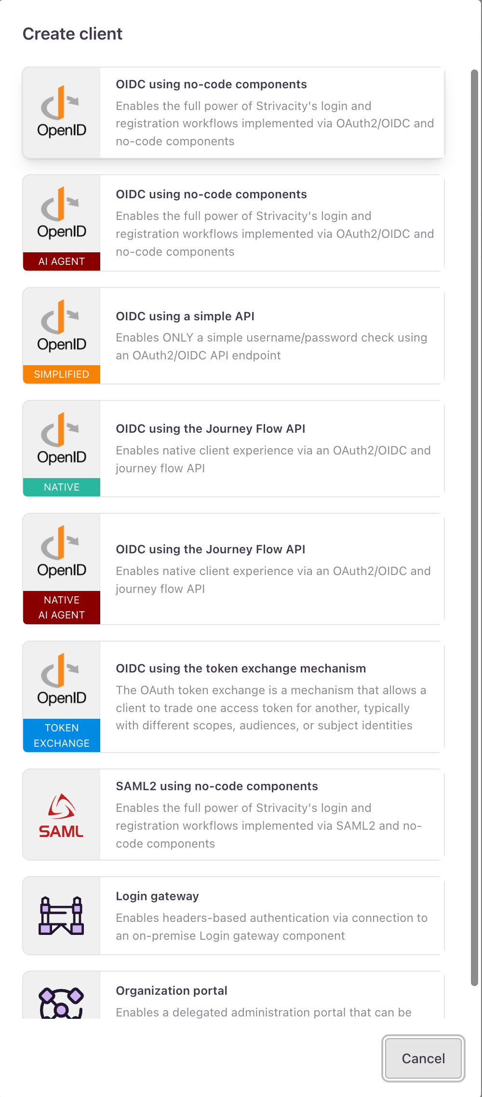This screenshot has height=1097, width=482.
Task: Click the OpenID logo above SIMPLIFIED badge
Action: pyautogui.click(x=62, y=326)
